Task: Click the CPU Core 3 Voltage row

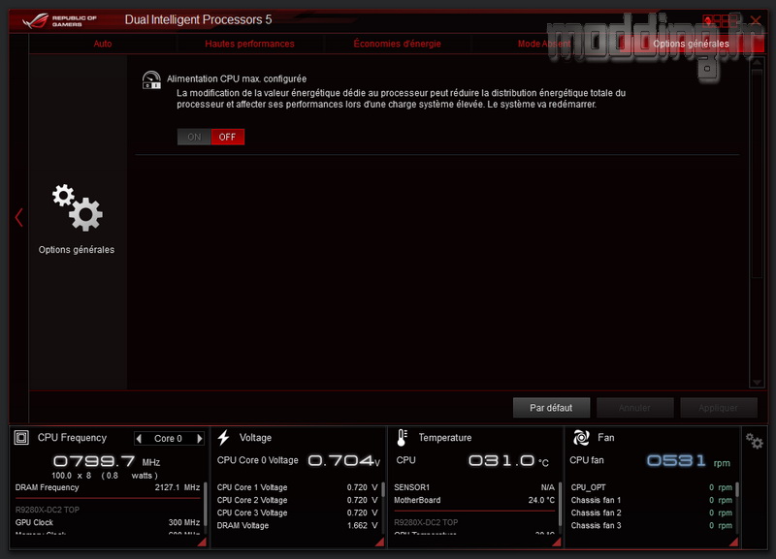Action: pyautogui.click(x=297, y=513)
